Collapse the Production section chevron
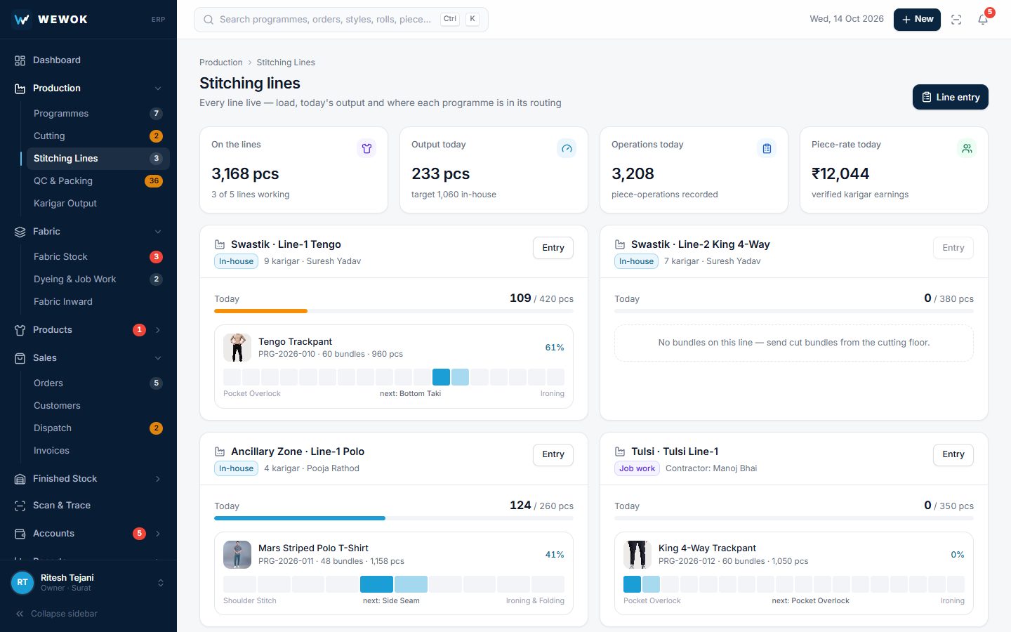The height and width of the screenshot is (632, 1011). (x=158, y=88)
